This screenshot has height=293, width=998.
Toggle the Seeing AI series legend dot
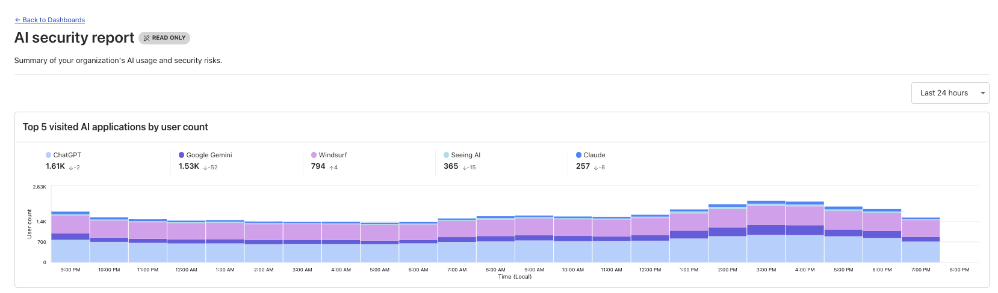(446, 155)
